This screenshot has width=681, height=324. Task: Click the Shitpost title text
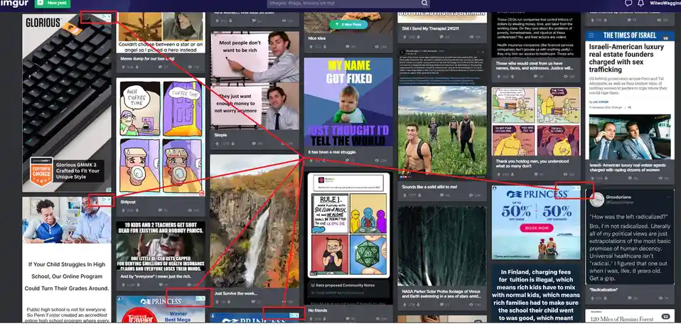(x=128, y=202)
